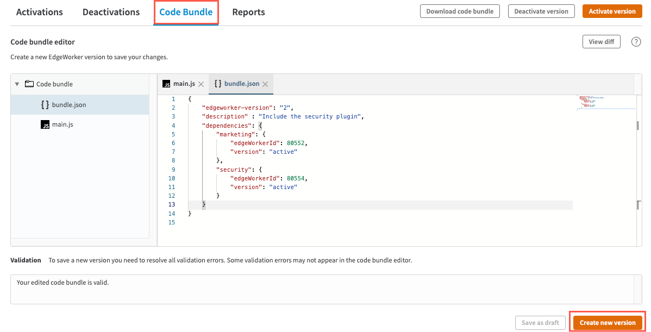Select the Code Bundle tab

coord(186,12)
